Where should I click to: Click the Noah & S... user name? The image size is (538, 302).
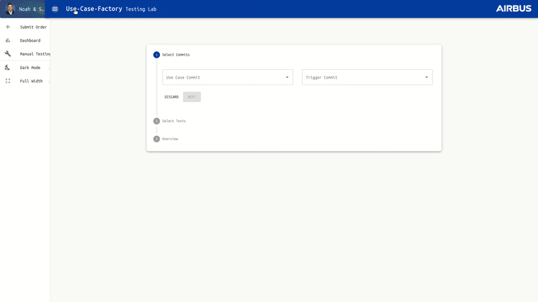[x=32, y=9]
